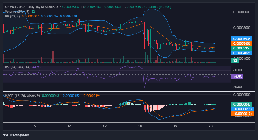Click the Close value C0.00005353
The width and height of the screenshot is (258, 140).
click(133, 7)
